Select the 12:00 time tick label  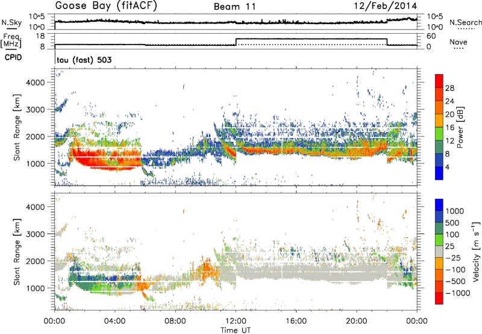(x=236, y=321)
